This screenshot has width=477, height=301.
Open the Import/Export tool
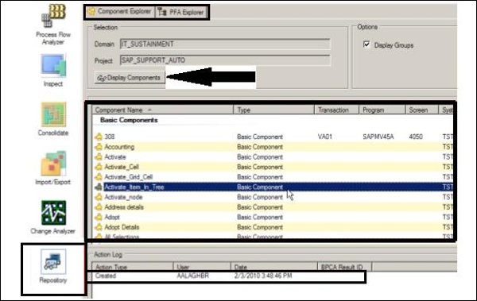pos(53,168)
